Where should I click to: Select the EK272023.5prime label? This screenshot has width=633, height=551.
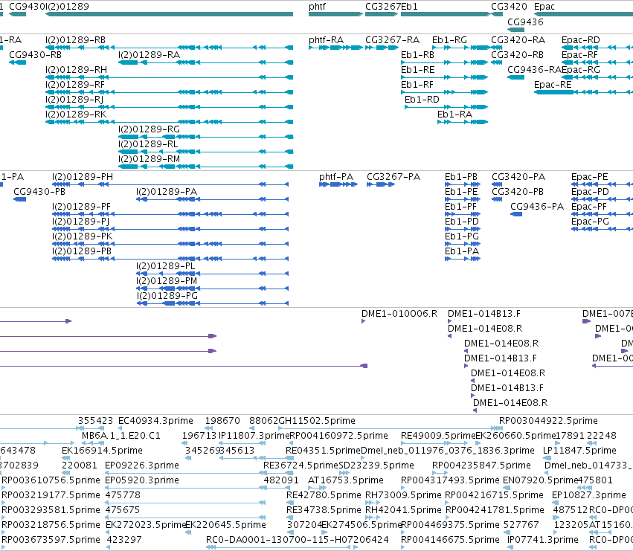(x=145, y=525)
